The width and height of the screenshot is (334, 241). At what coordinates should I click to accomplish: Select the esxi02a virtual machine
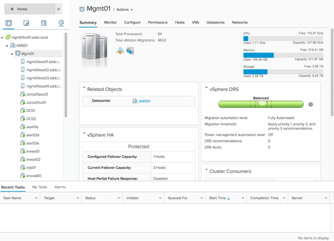pos(33,135)
